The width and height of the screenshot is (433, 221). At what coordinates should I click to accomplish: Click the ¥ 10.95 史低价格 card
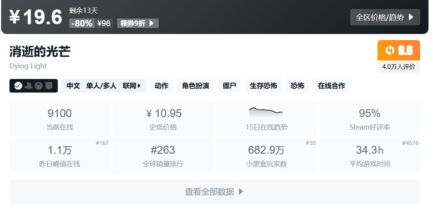click(163, 119)
